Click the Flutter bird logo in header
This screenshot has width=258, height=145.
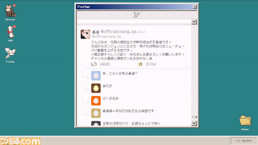point(137,14)
